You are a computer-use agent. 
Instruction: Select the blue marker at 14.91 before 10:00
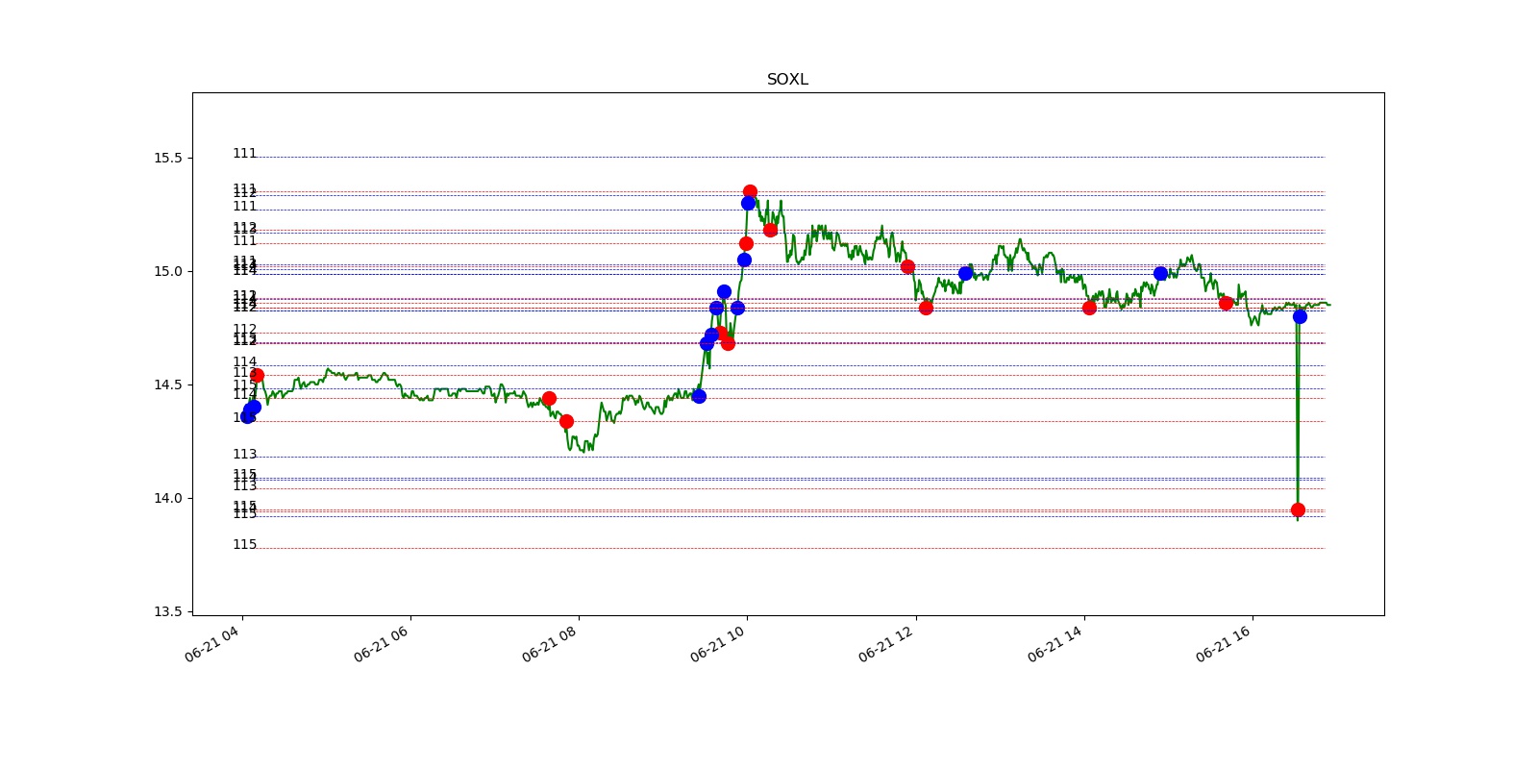tap(724, 291)
